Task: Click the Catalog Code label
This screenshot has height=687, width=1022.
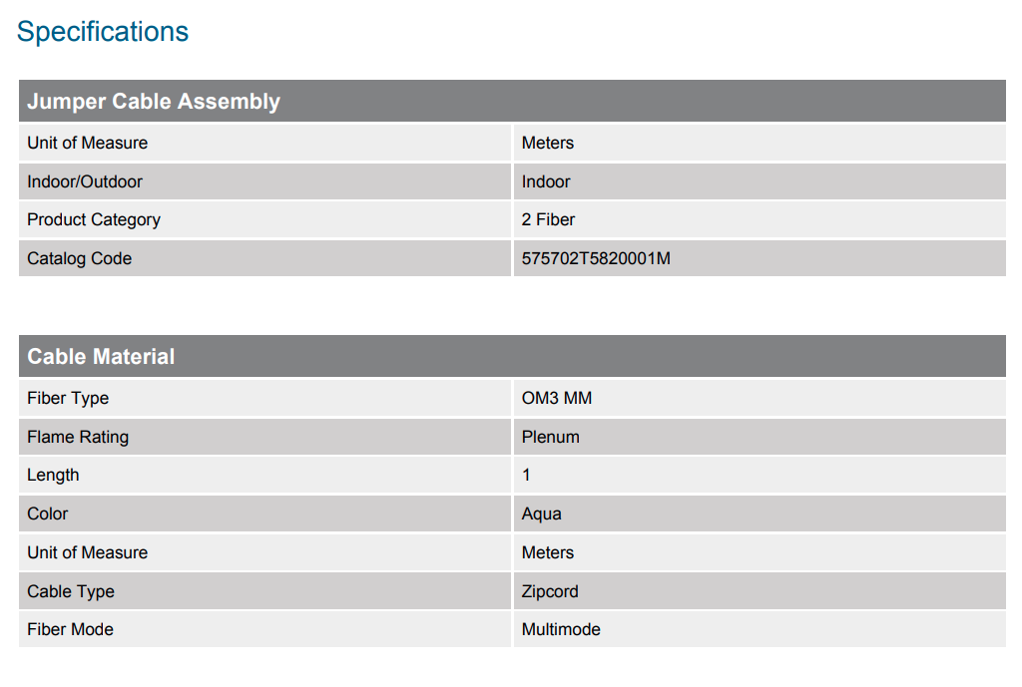Action: (x=80, y=258)
